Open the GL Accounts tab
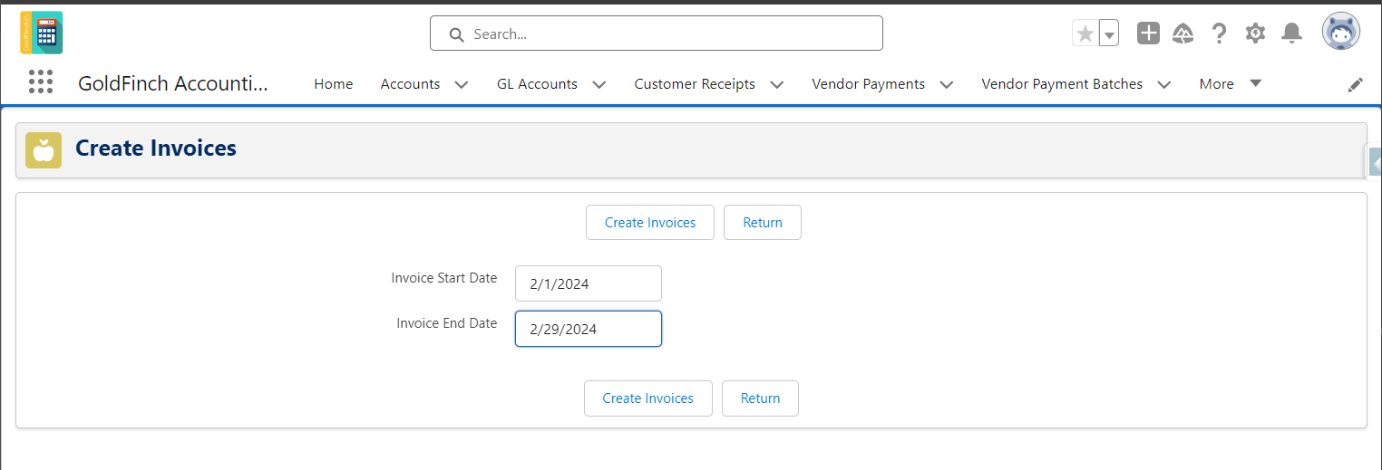Image resolution: width=1382 pixels, height=470 pixels. pyautogui.click(x=537, y=83)
